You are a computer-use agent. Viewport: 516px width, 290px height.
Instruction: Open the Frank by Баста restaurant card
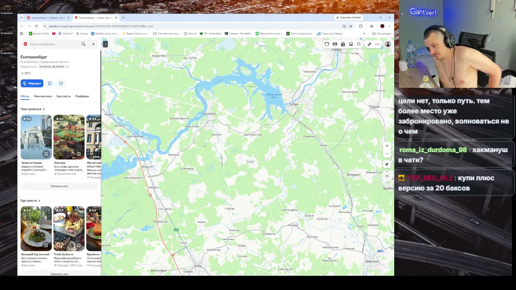pyautogui.click(x=69, y=228)
